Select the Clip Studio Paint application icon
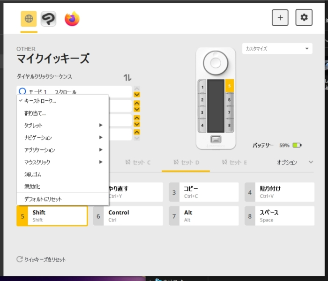This screenshot has width=328, height=281. (48, 19)
